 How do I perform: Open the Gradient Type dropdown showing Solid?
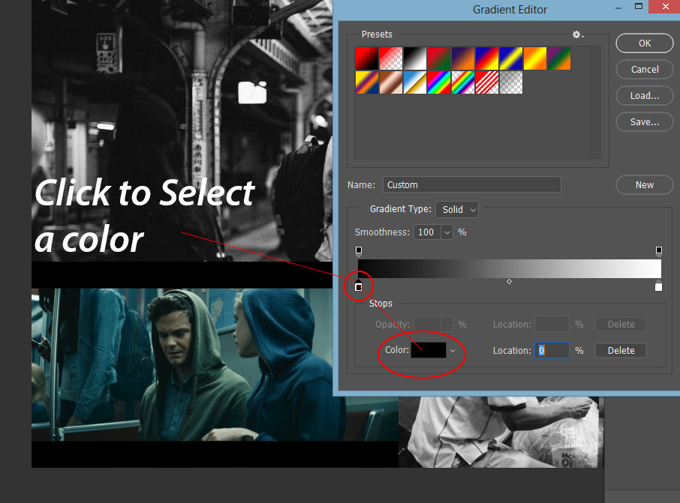pos(456,209)
